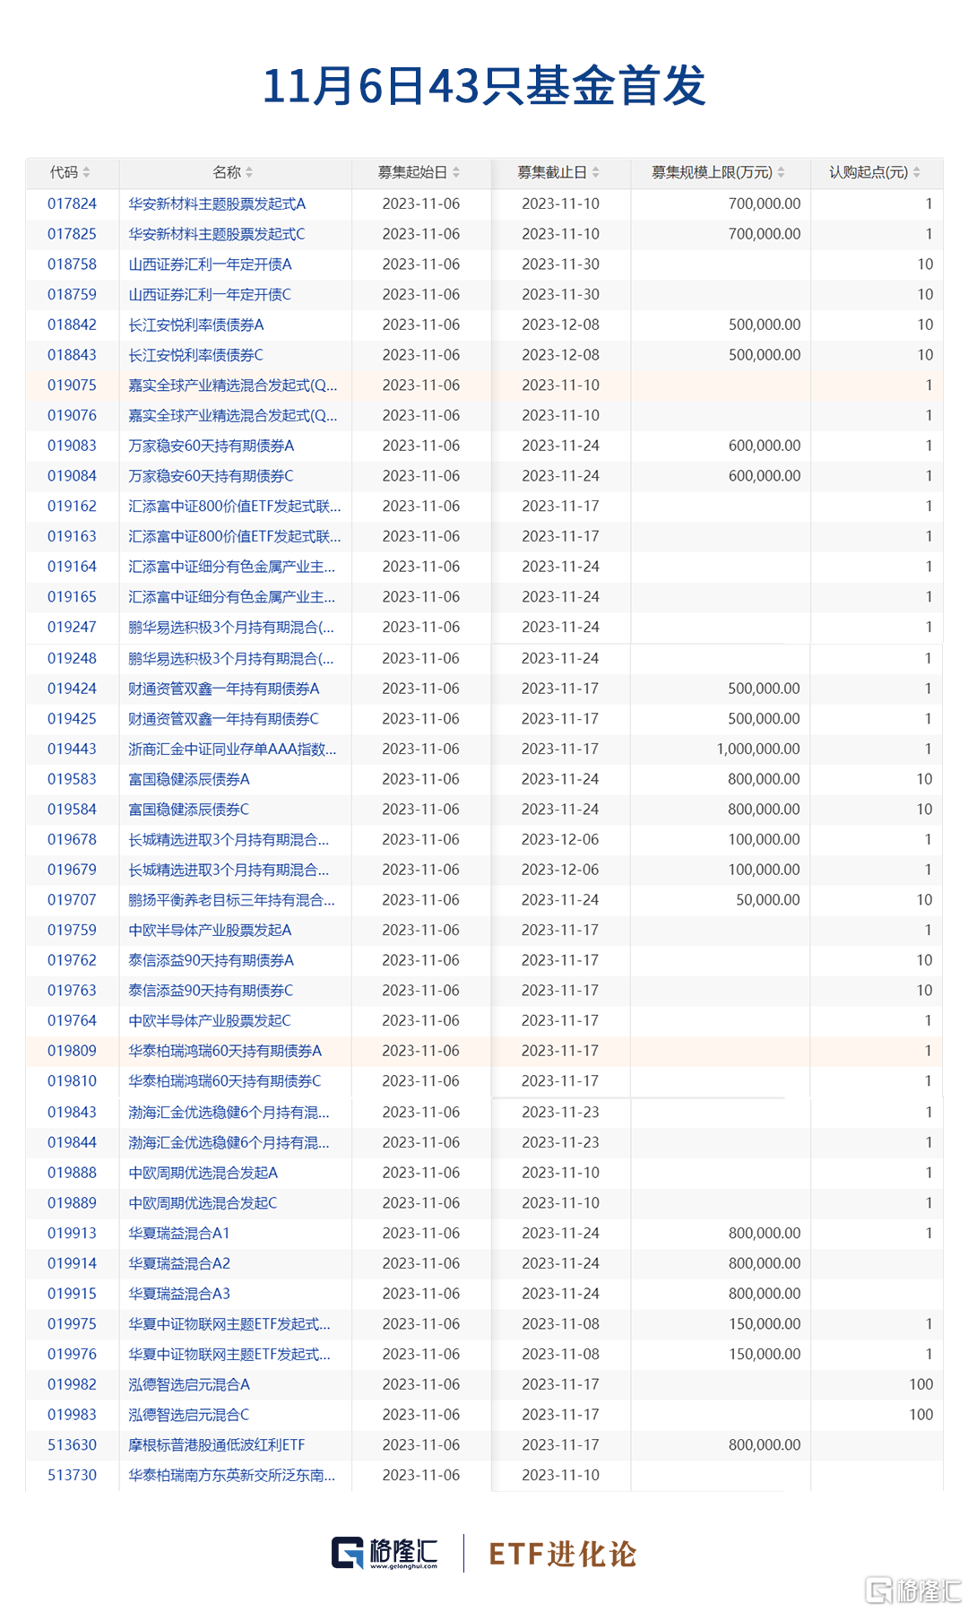The width and height of the screenshot is (968, 1612).
Task: Open 泓德智选启元混合A
Action: [x=189, y=1385]
